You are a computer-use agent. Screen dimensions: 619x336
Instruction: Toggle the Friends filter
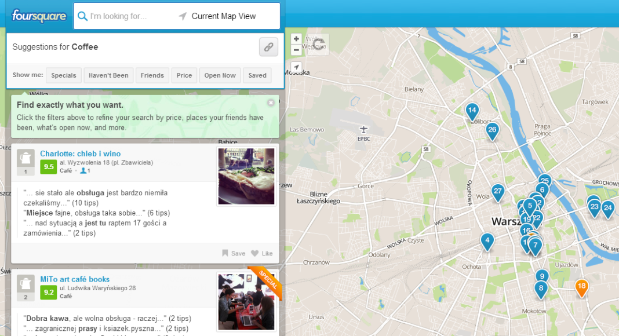coord(152,75)
